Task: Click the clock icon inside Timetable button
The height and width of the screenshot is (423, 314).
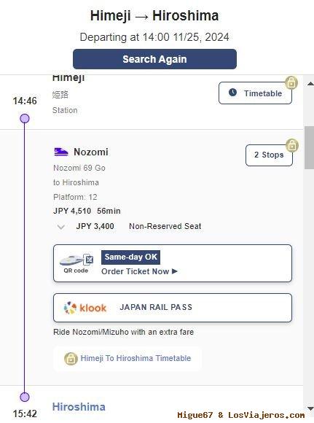Action: pyautogui.click(x=232, y=93)
